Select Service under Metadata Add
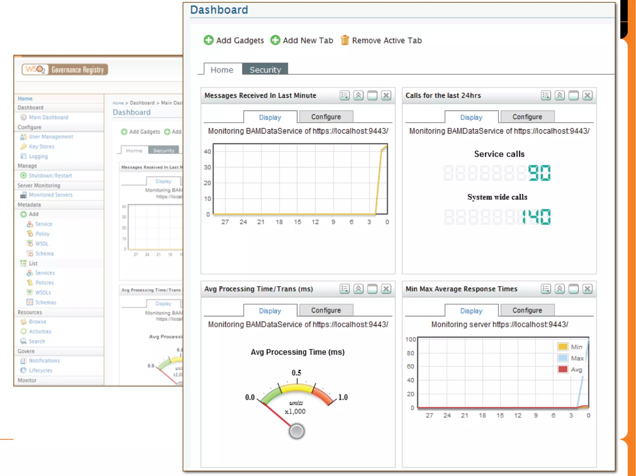Screen dimensions: 636x476 coord(44,224)
